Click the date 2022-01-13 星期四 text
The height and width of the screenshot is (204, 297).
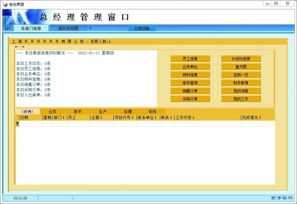pos(96,53)
